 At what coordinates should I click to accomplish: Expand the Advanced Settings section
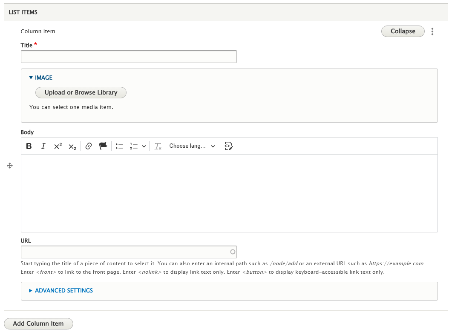pyautogui.click(x=61, y=291)
